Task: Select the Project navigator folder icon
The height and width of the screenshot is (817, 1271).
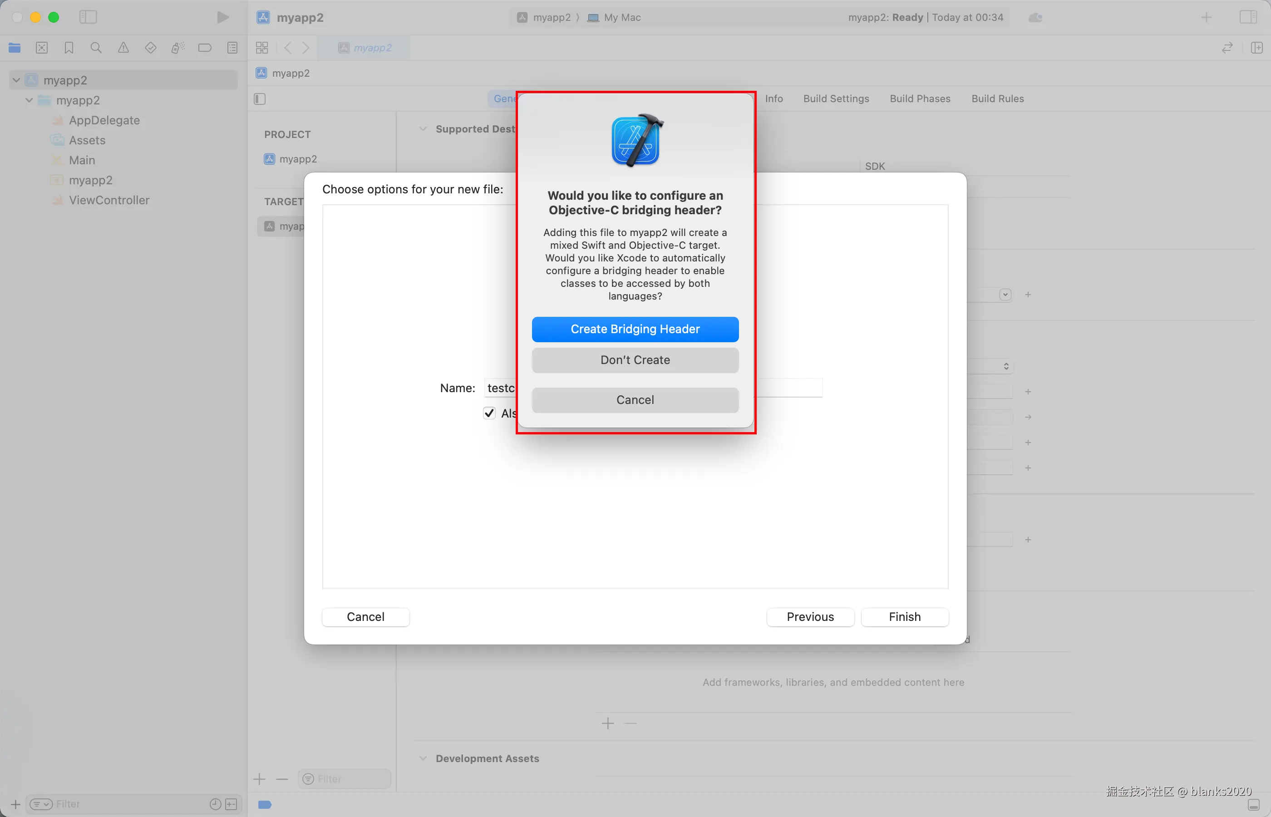Action: (15, 48)
